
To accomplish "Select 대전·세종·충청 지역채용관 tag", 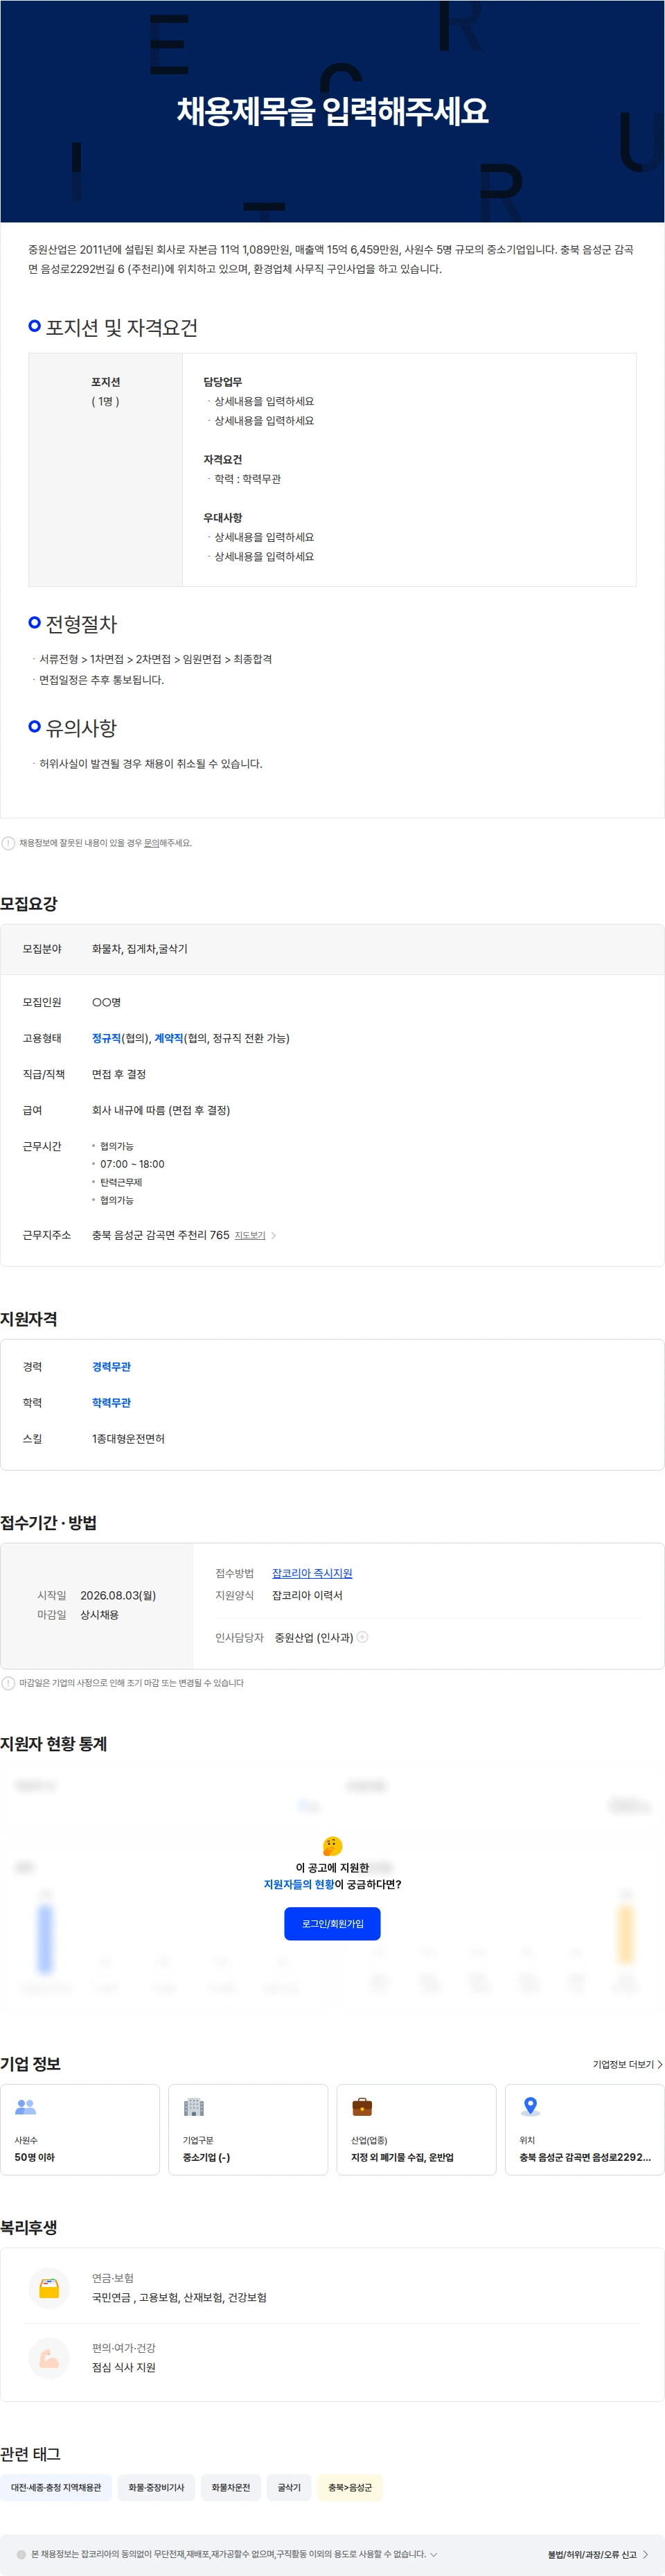I will coord(56,2487).
